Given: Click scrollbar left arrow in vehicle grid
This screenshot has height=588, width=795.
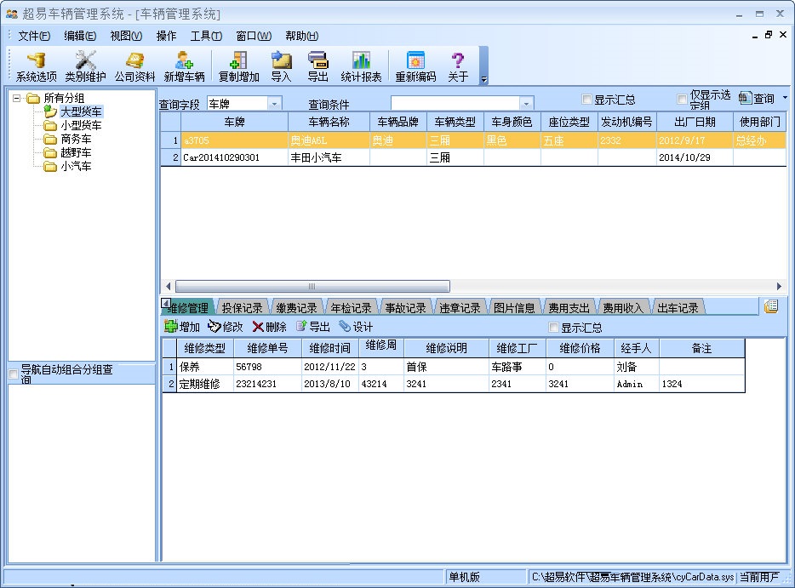Looking at the screenshot, I should click(x=168, y=287).
